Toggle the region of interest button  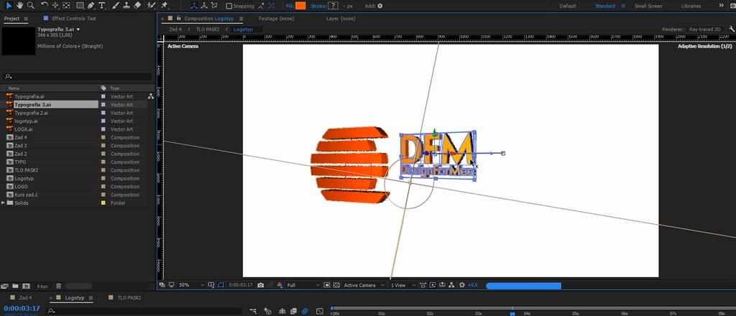(x=327, y=285)
